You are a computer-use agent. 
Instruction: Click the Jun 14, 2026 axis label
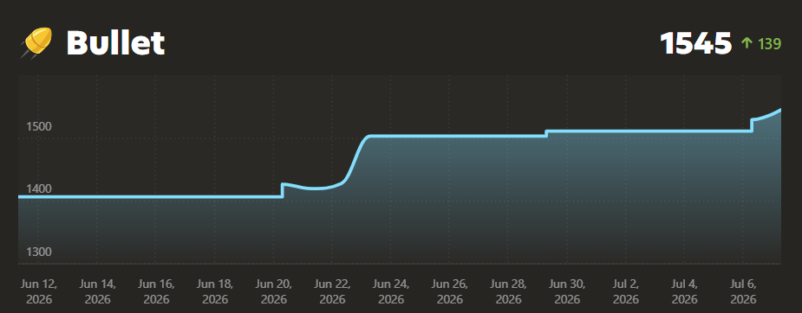pos(98,291)
